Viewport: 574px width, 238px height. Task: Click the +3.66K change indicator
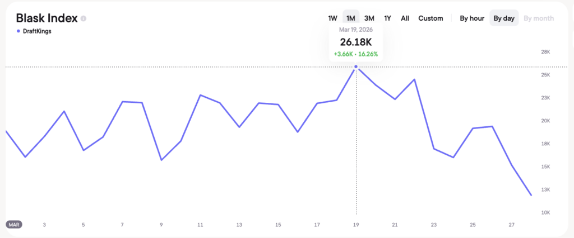point(342,54)
